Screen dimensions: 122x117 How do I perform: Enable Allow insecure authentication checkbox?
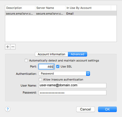pos(40,79)
